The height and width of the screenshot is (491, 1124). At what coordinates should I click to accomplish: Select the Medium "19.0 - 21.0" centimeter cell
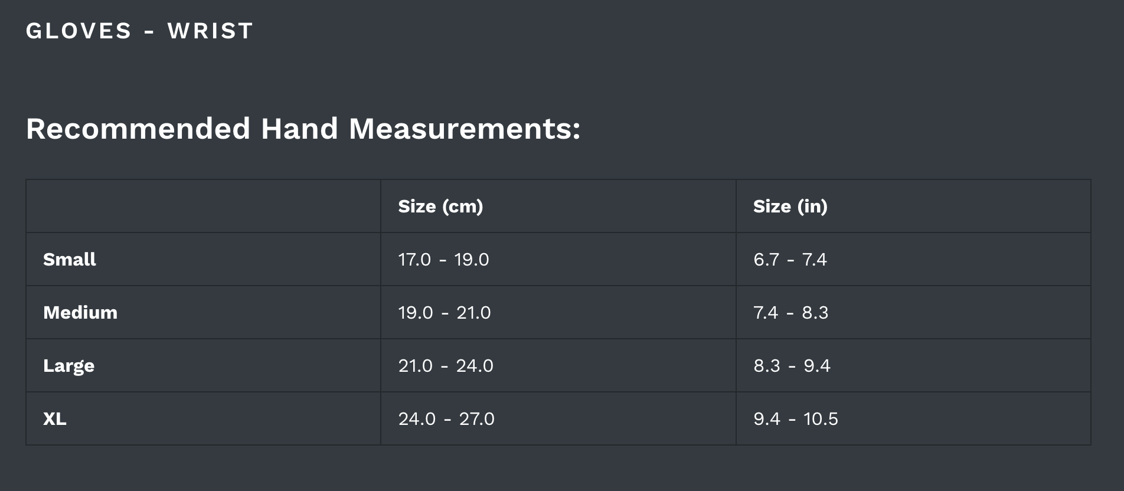pyautogui.click(x=445, y=313)
